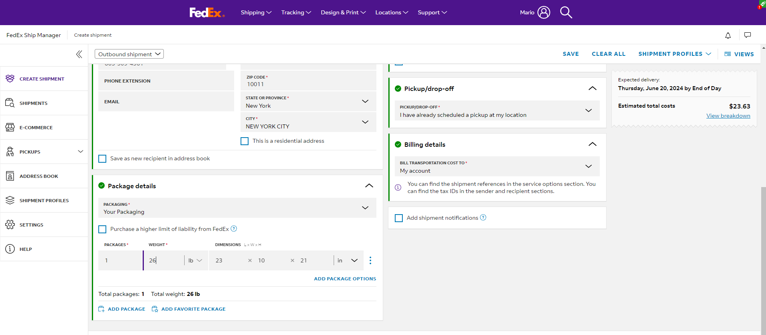
Task: Open the Design & Print menu
Action: tap(343, 12)
